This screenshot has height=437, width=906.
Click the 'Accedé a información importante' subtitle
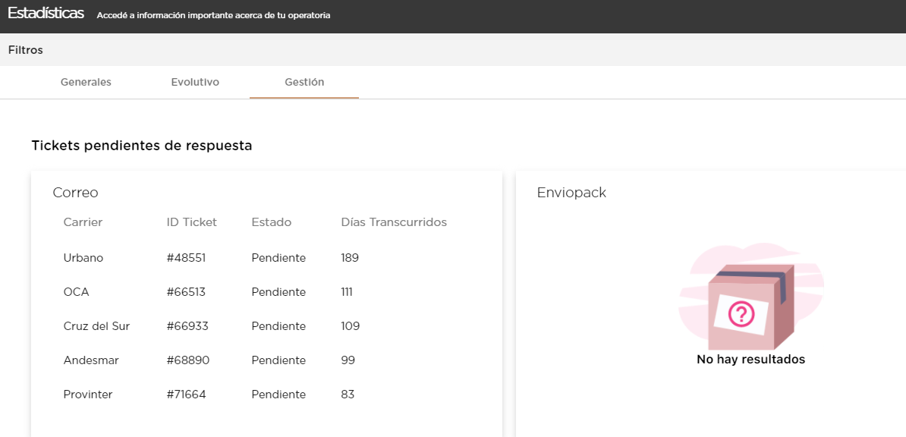(x=213, y=16)
